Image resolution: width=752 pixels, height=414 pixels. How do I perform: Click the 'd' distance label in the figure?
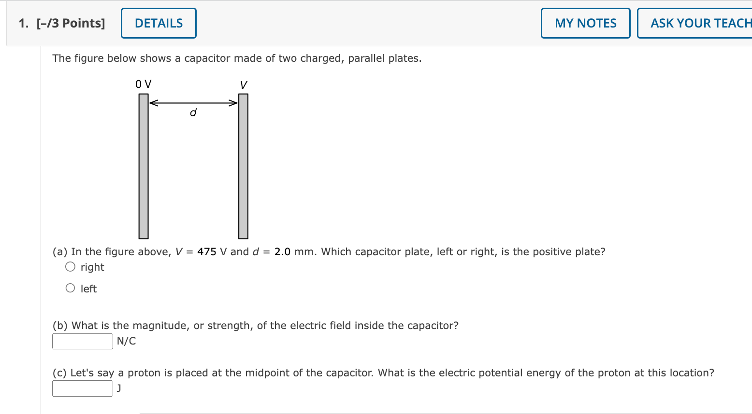193,112
